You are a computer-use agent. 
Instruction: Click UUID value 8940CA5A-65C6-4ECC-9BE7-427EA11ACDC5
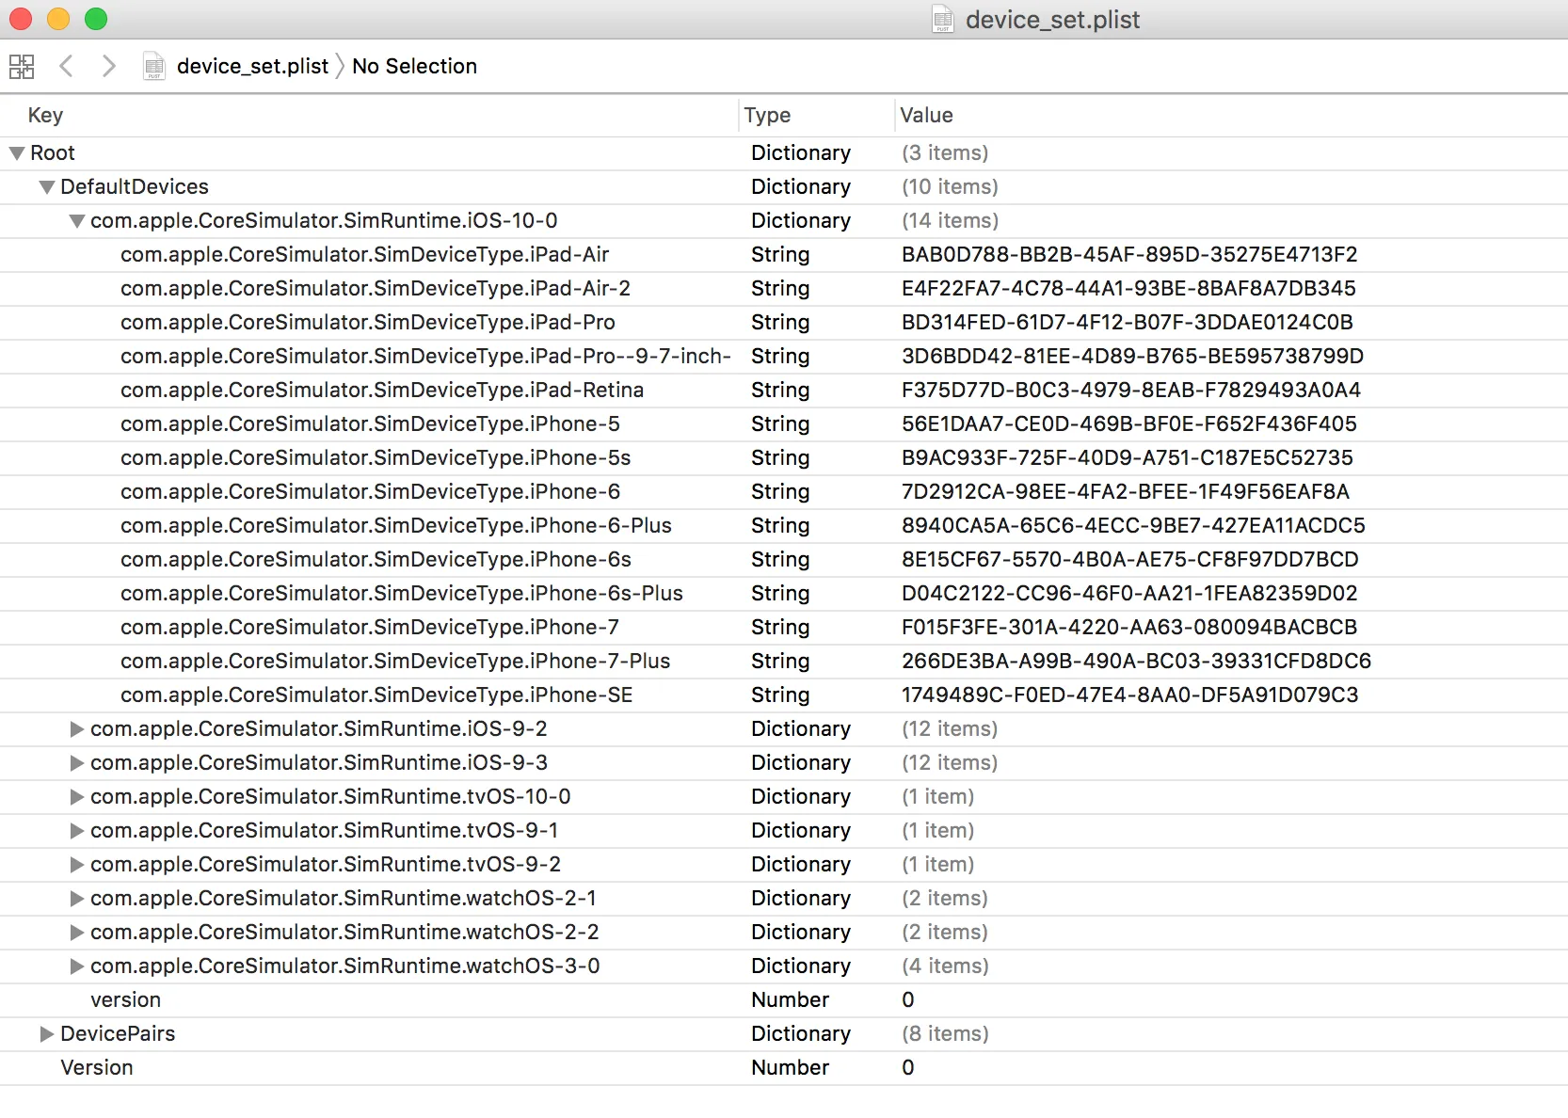coord(1133,525)
